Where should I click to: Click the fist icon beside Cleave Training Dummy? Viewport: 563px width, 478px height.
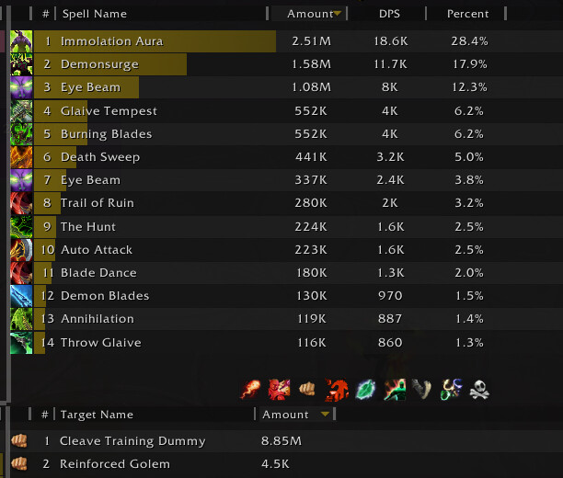(19, 440)
